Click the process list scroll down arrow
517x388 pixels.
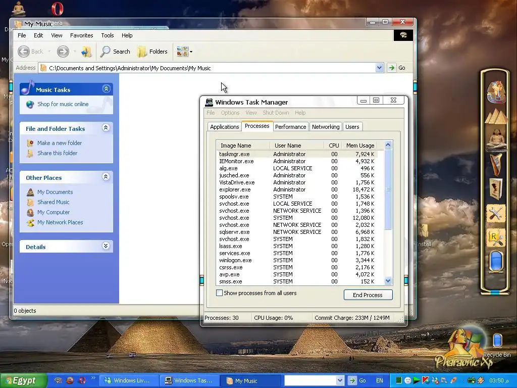(388, 281)
